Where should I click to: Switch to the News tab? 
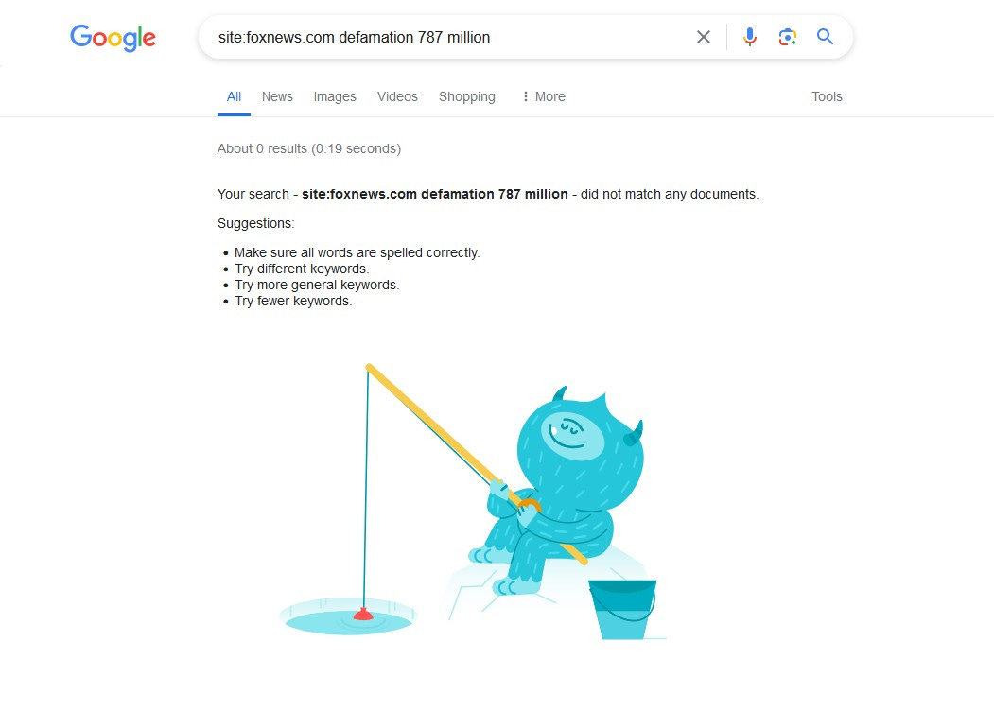[277, 97]
